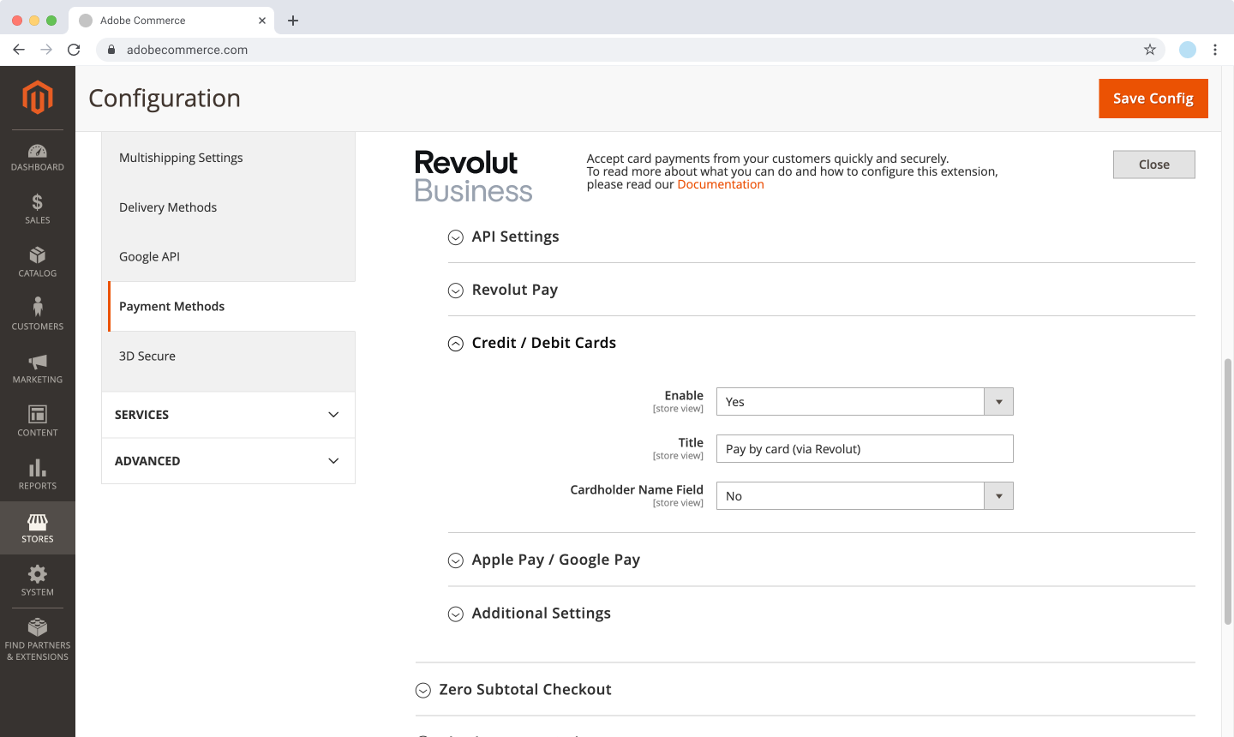Open browser three-dot menu

tap(1215, 50)
